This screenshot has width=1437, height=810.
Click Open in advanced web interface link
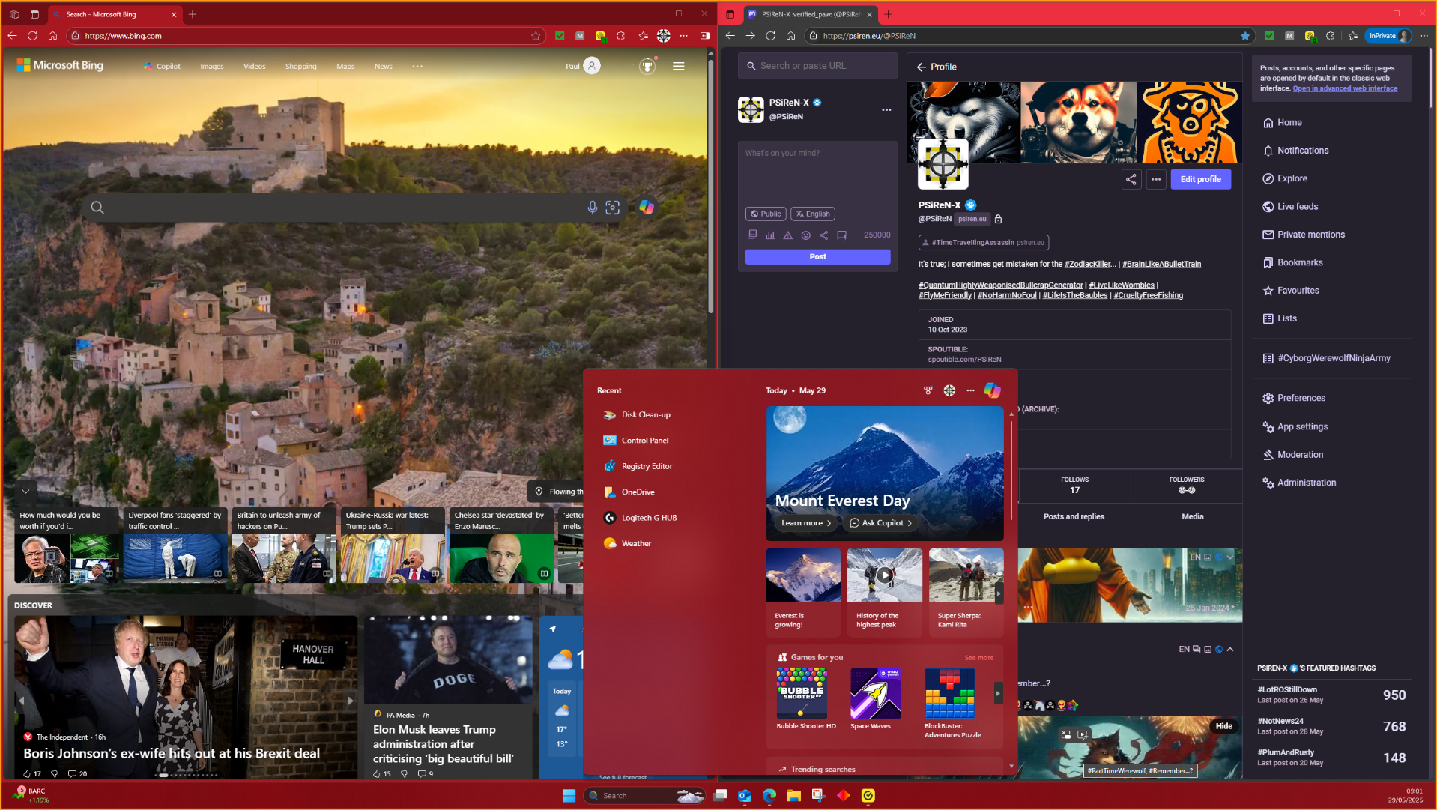1345,88
